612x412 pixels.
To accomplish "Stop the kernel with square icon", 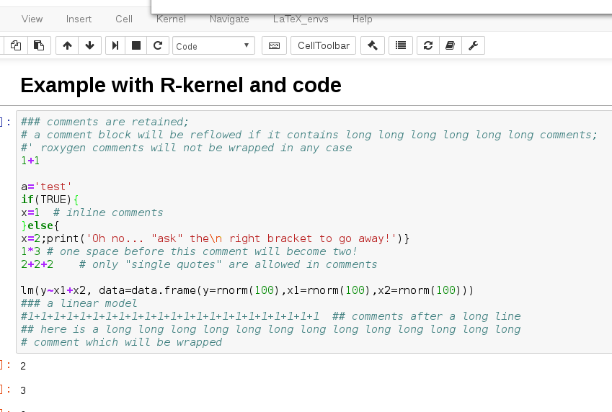I will tap(136, 46).
